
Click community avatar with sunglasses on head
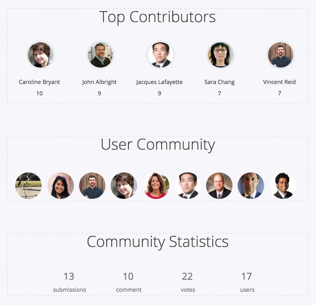60,185
